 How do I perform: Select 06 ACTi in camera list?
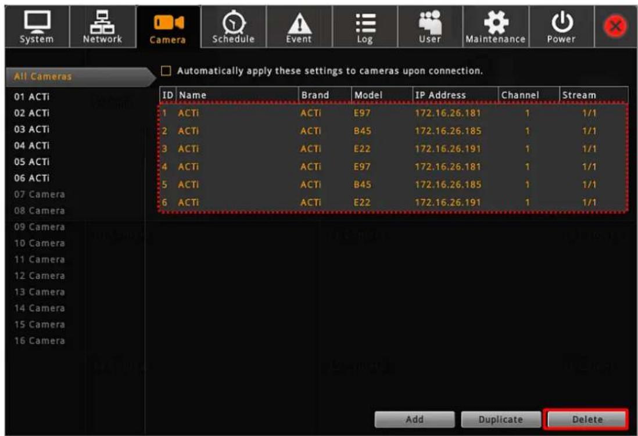pyautogui.click(x=32, y=178)
